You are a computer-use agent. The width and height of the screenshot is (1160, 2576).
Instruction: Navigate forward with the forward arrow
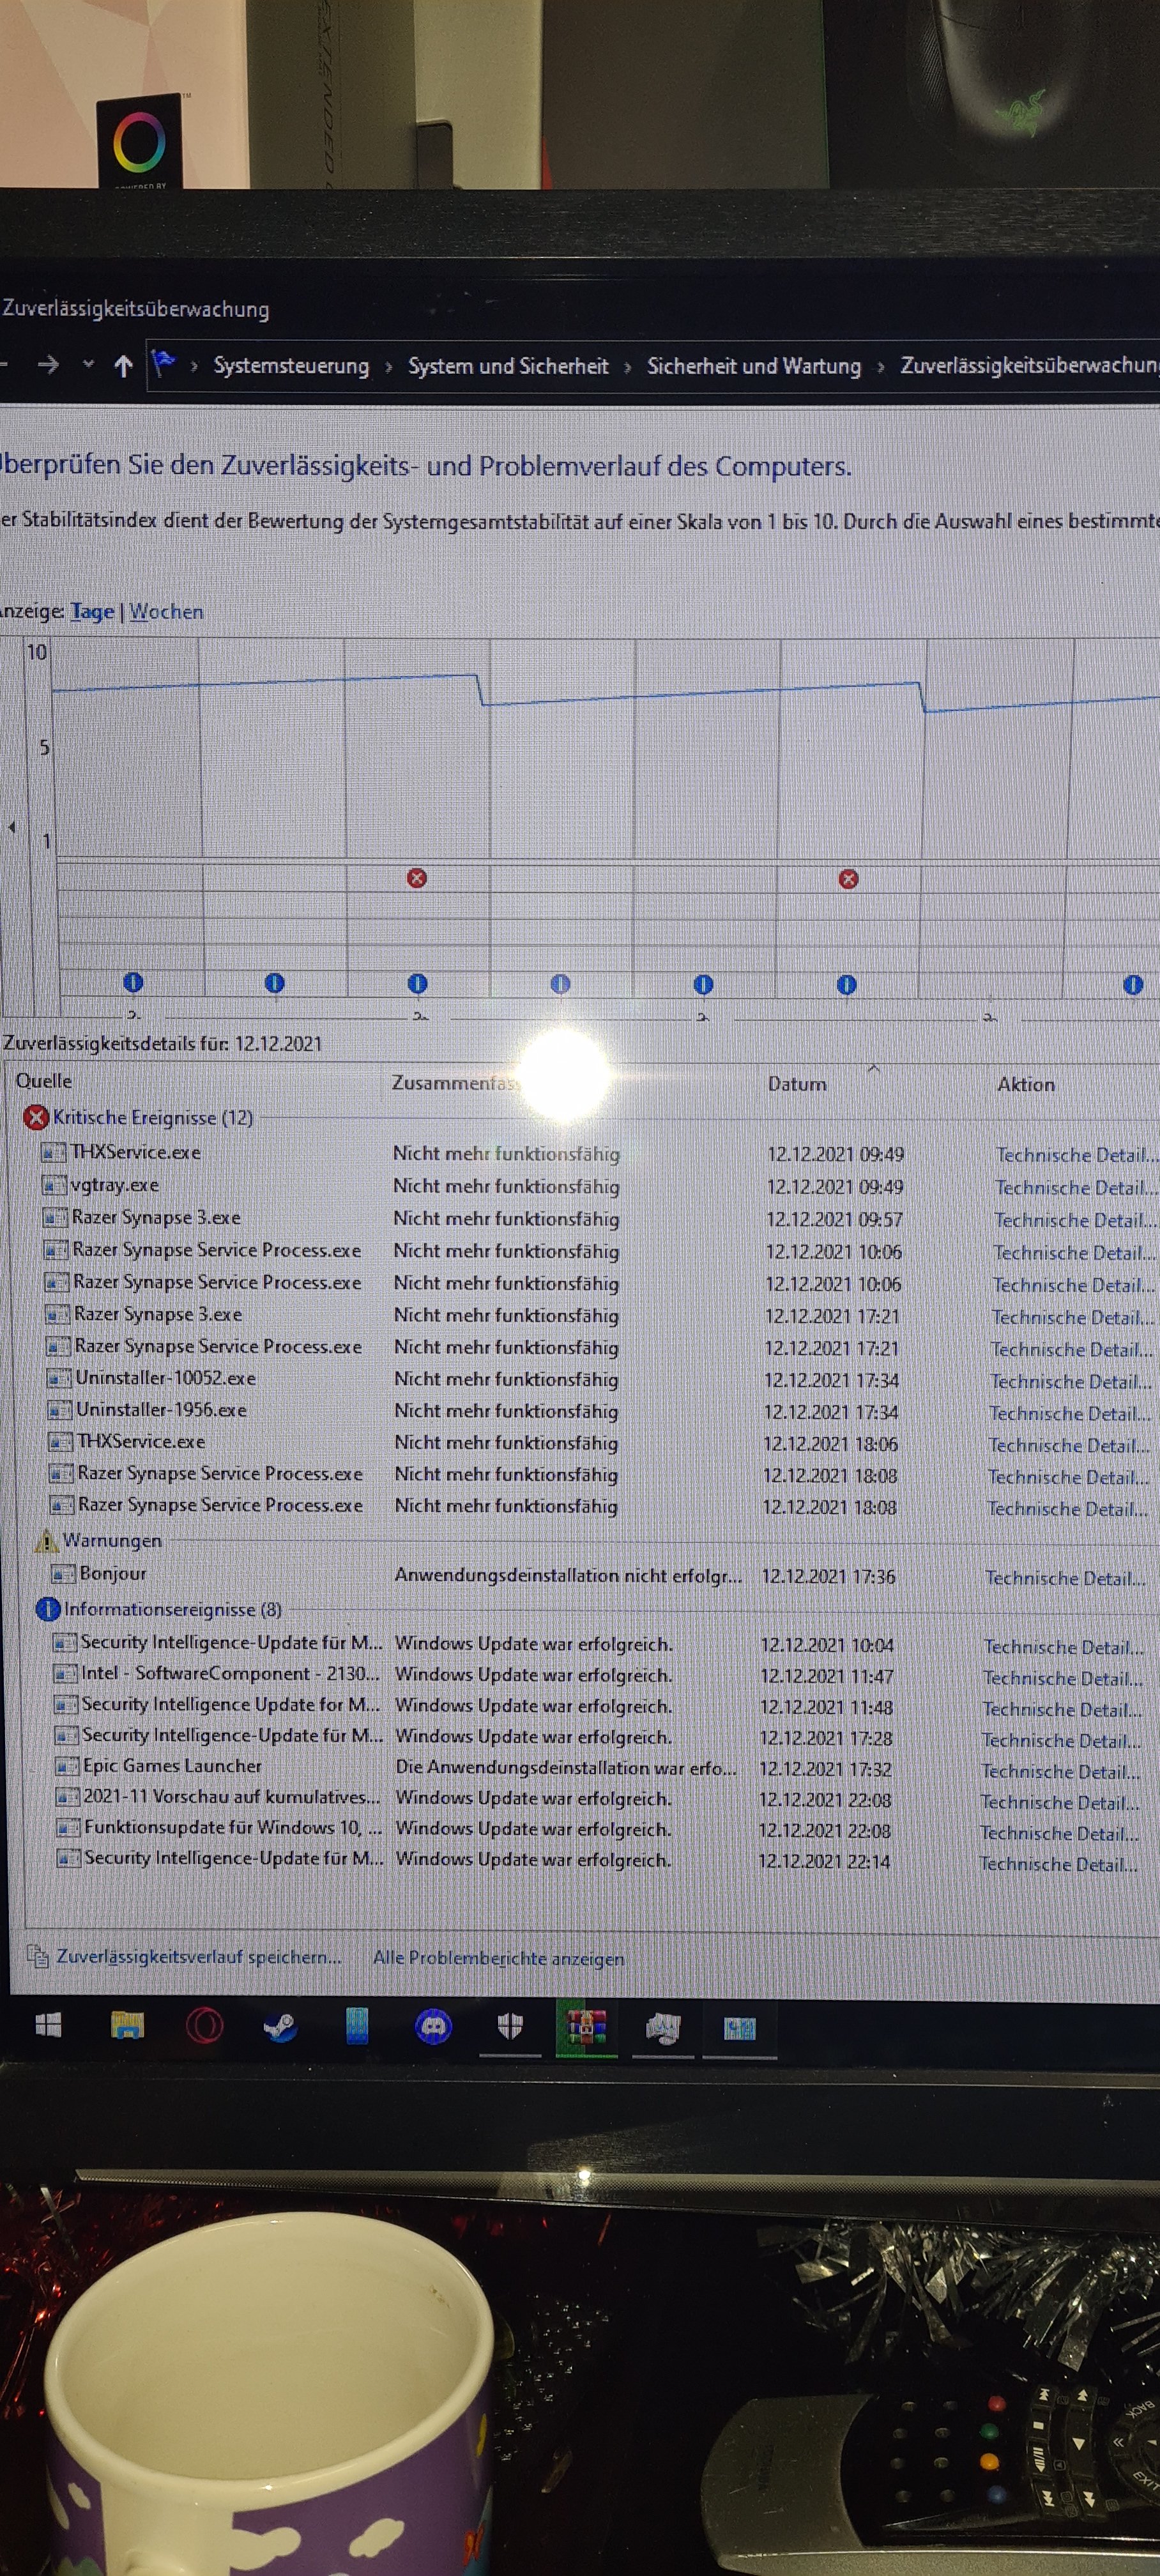48,364
